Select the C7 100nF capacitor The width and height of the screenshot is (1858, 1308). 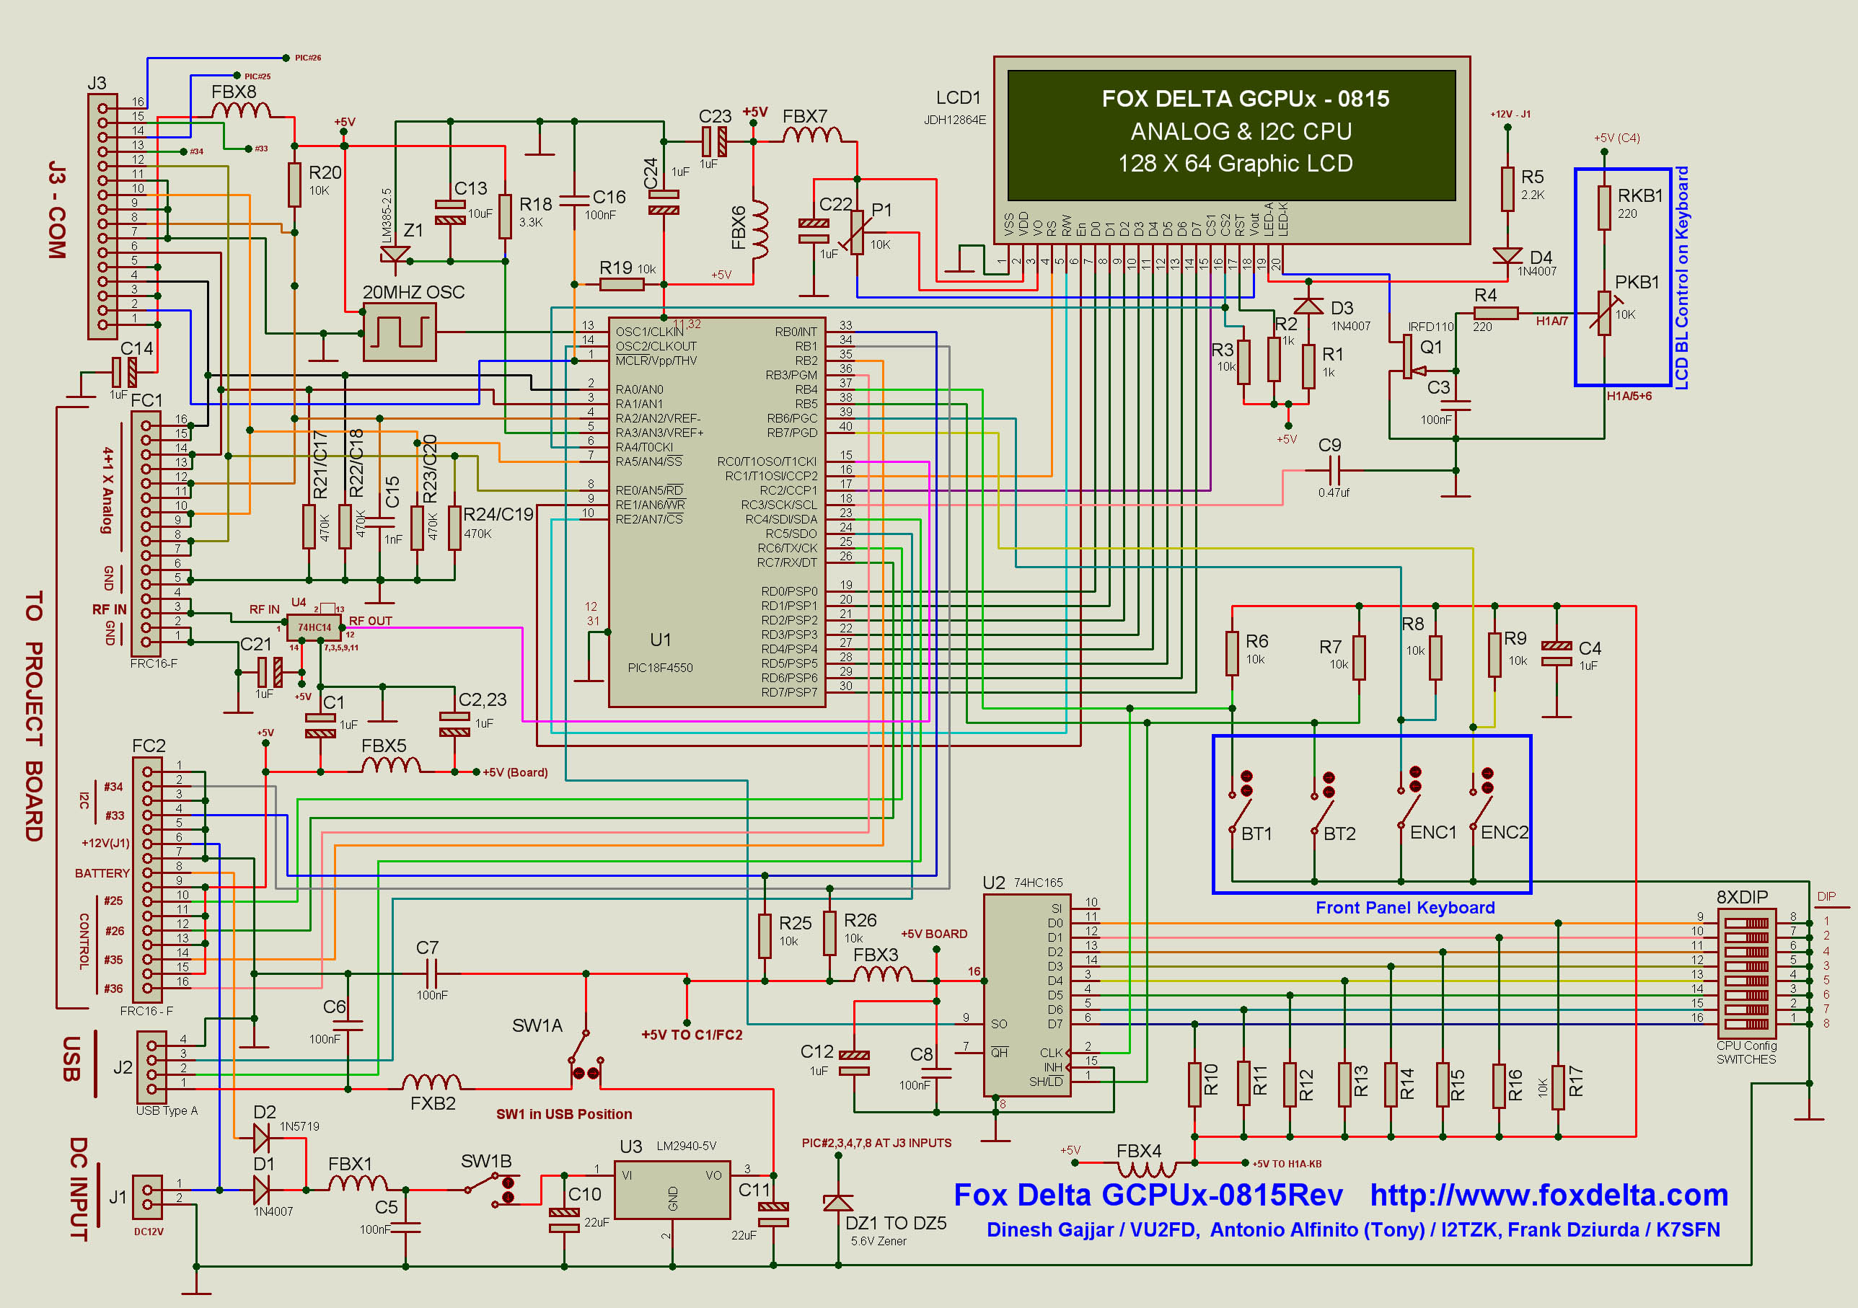coord(431,973)
